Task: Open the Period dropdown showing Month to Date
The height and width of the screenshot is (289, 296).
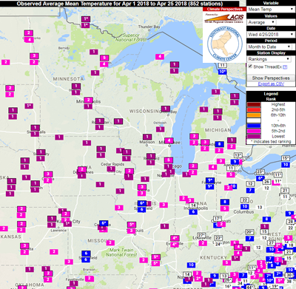Action: [269, 47]
